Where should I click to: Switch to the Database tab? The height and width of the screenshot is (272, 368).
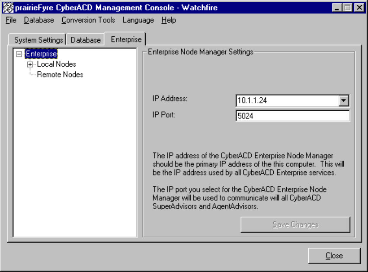pos(86,40)
